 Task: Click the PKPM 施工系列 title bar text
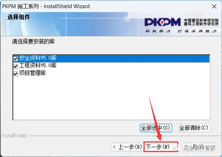tap(20, 6)
